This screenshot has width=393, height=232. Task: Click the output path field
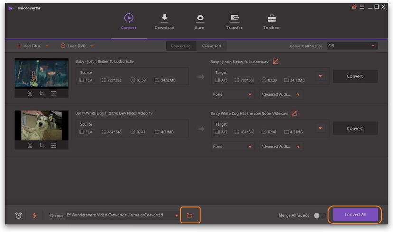pyautogui.click(x=120, y=215)
